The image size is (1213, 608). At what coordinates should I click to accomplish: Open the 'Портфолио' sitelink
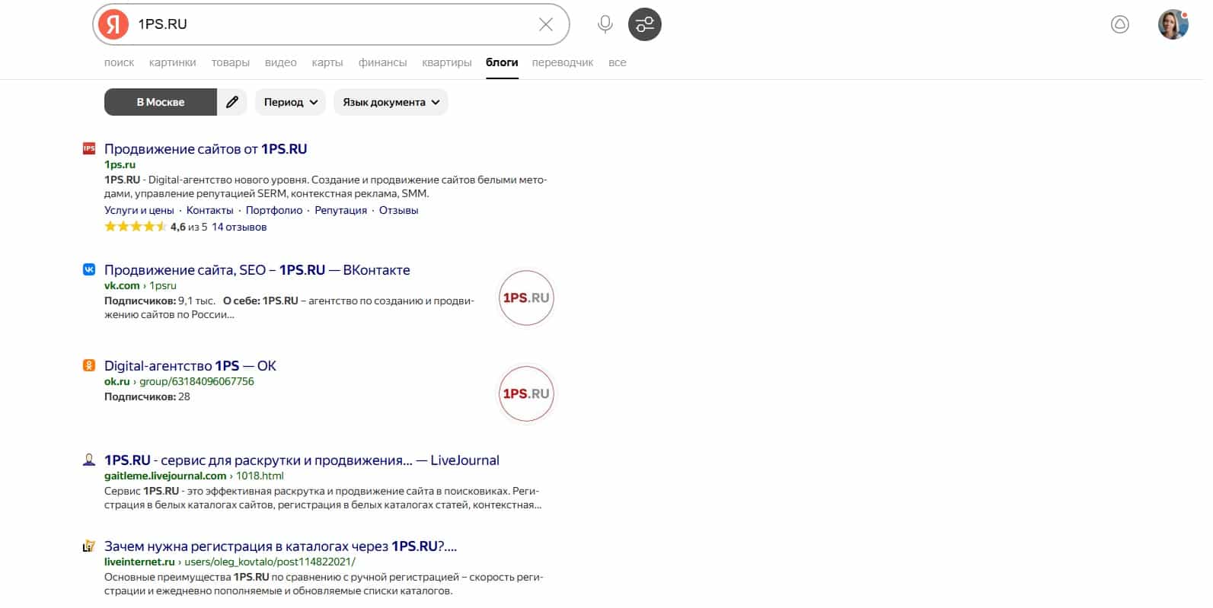(274, 210)
